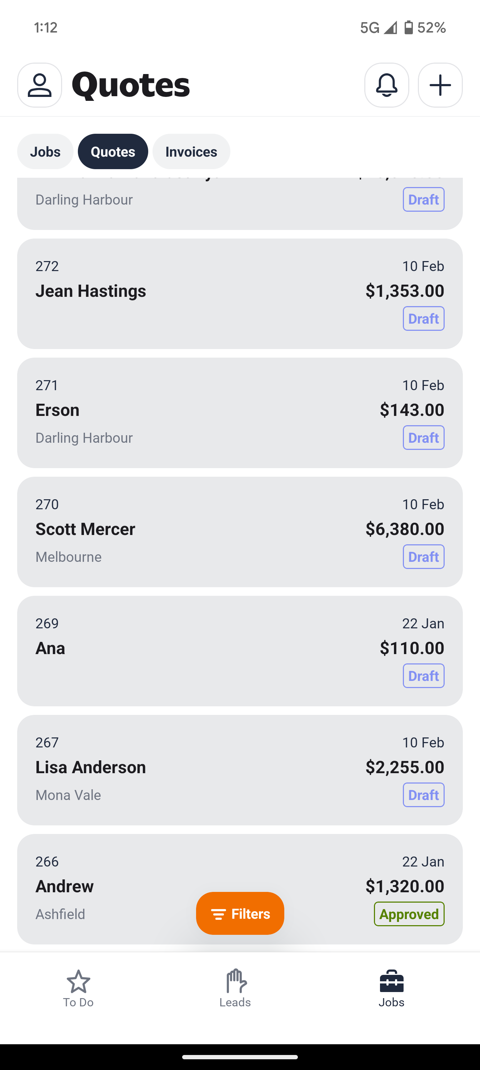The image size is (480, 1070).
Task: Tap the Approved status badge on quote 266
Action: click(x=409, y=914)
